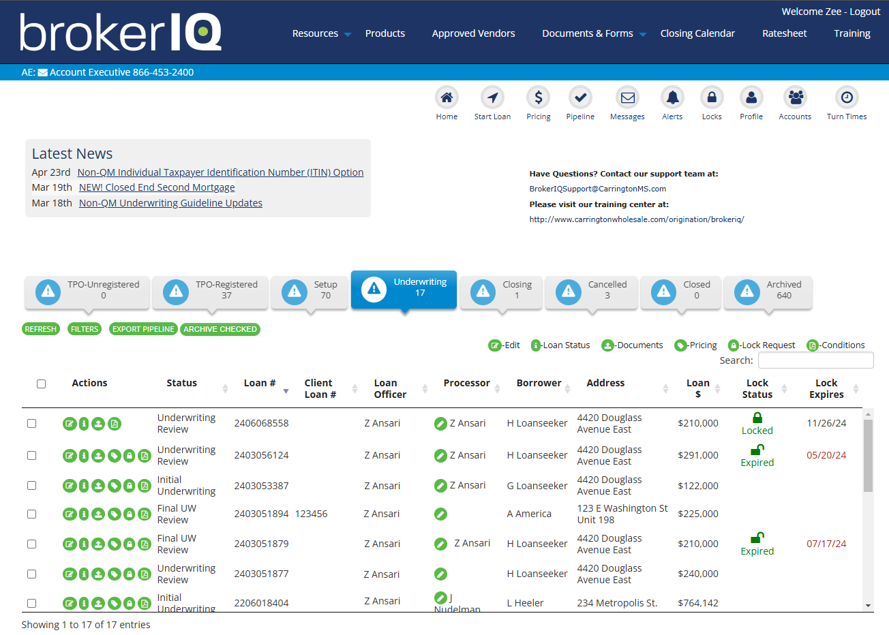Screen dimensions: 889x635
Task: Check the box for loan 2406068558
Action: click(x=31, y=423)
